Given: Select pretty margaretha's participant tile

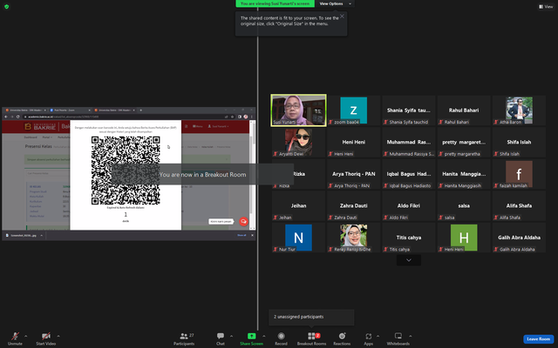Looking at the screenshot, I should tap(464, 142).
